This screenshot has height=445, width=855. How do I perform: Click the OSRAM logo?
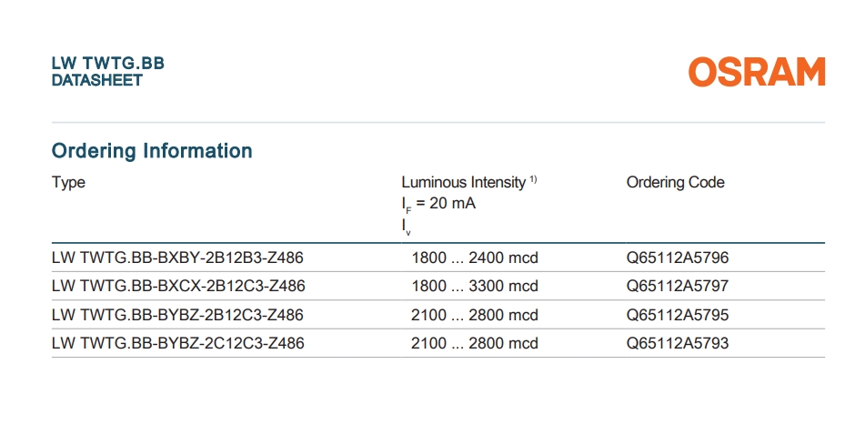coord(757,72)
